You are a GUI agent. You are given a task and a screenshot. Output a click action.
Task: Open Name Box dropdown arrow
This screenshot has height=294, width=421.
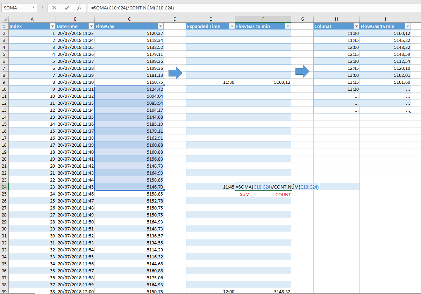pyautogui.click(x=33, y=7)
